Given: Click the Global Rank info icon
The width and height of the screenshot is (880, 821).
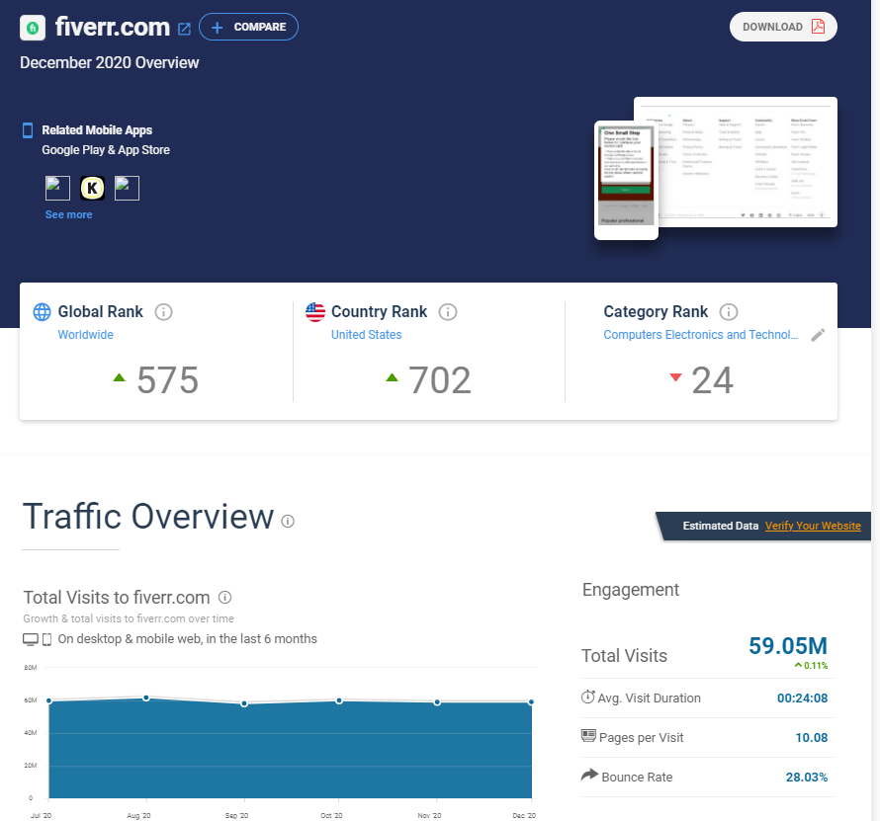Looking at the screenshot, I should click(x=165, y=311).
